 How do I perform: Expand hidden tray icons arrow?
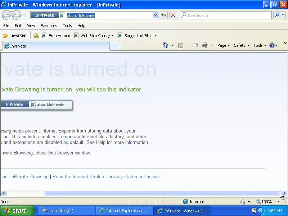coord(261,211)
